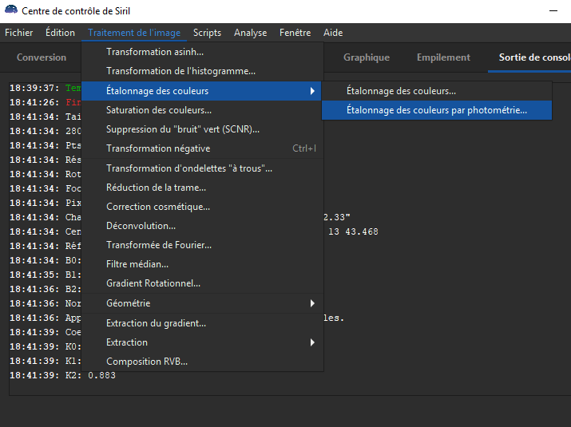Screen dimensions: 571x427
Task: Click the console line starting 18:39:37
Action: (46, 88)
